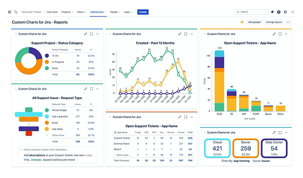The image size is (303, 178).
Task: Click the Email issues count 190
Action: click(x=78, y=123)
